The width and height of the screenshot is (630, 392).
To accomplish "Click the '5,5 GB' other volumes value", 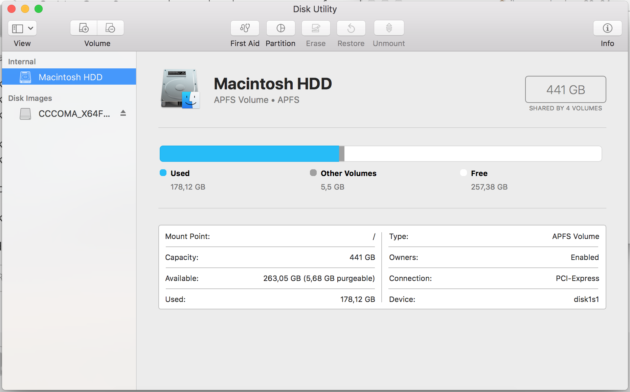I will coord(333,187).
